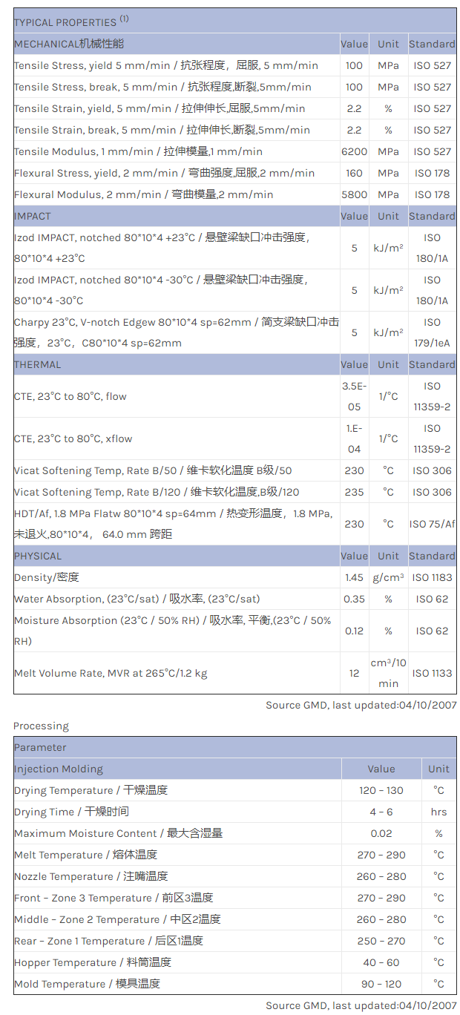Click the CTE xflow row label
This screenshot has height=1015, width=460.
tap(73, 438)
